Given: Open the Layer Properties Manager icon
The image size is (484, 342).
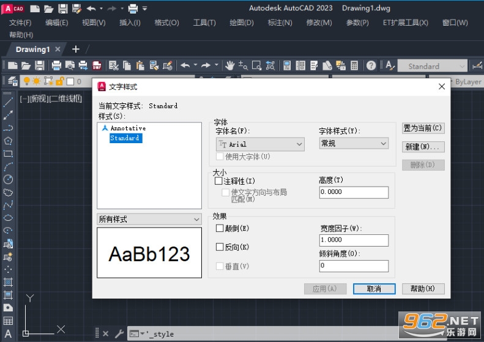Looking at the screenshot, I should pos(13,81).
